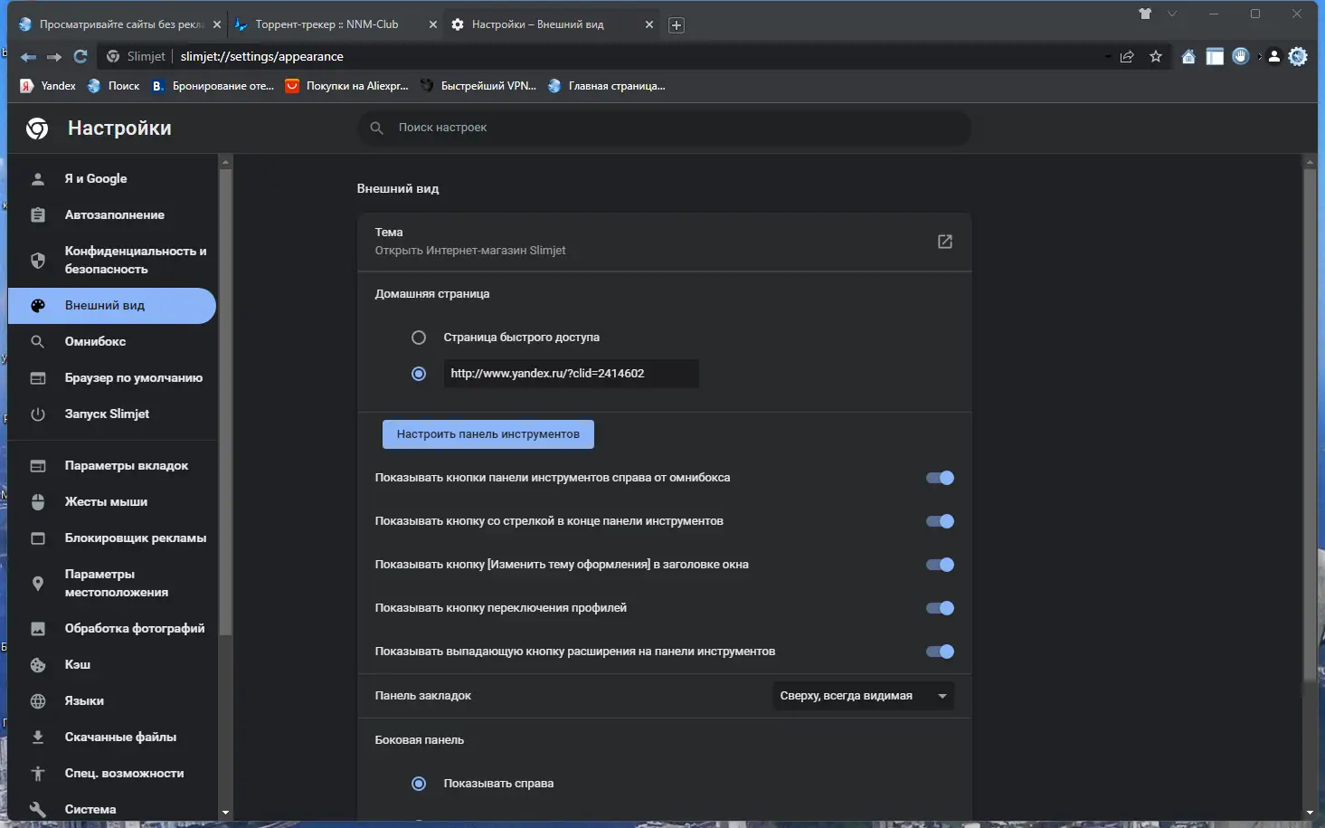Click the customize toolbar button

[487, 434]
